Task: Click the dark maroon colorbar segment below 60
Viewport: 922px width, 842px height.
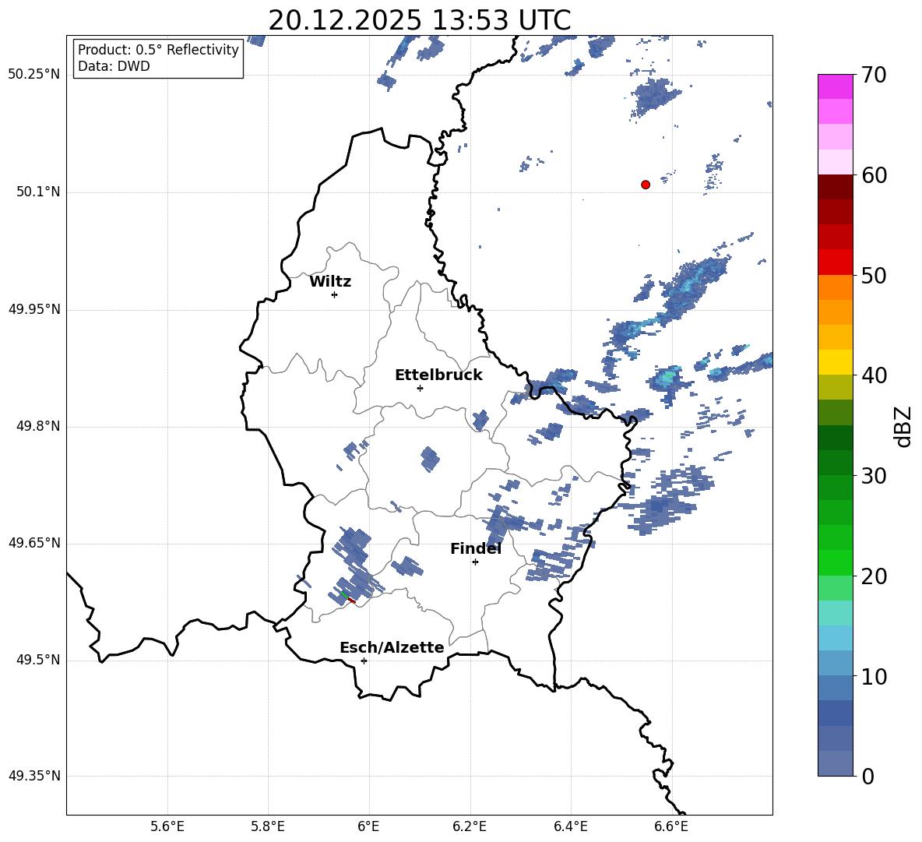Action: click(x=835, y=187)
